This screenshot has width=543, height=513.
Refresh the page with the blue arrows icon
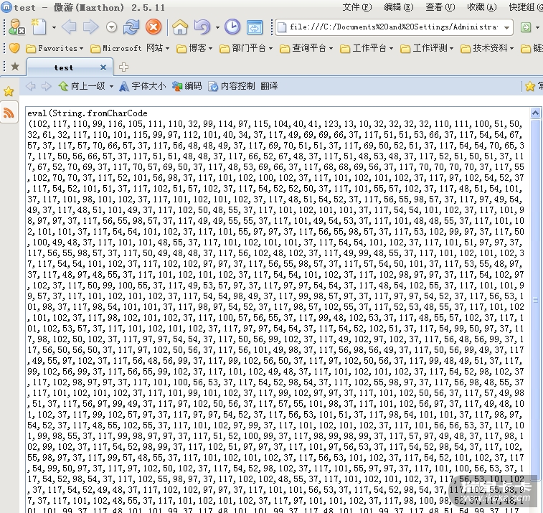pyautogui.click(x=131, y=27)
